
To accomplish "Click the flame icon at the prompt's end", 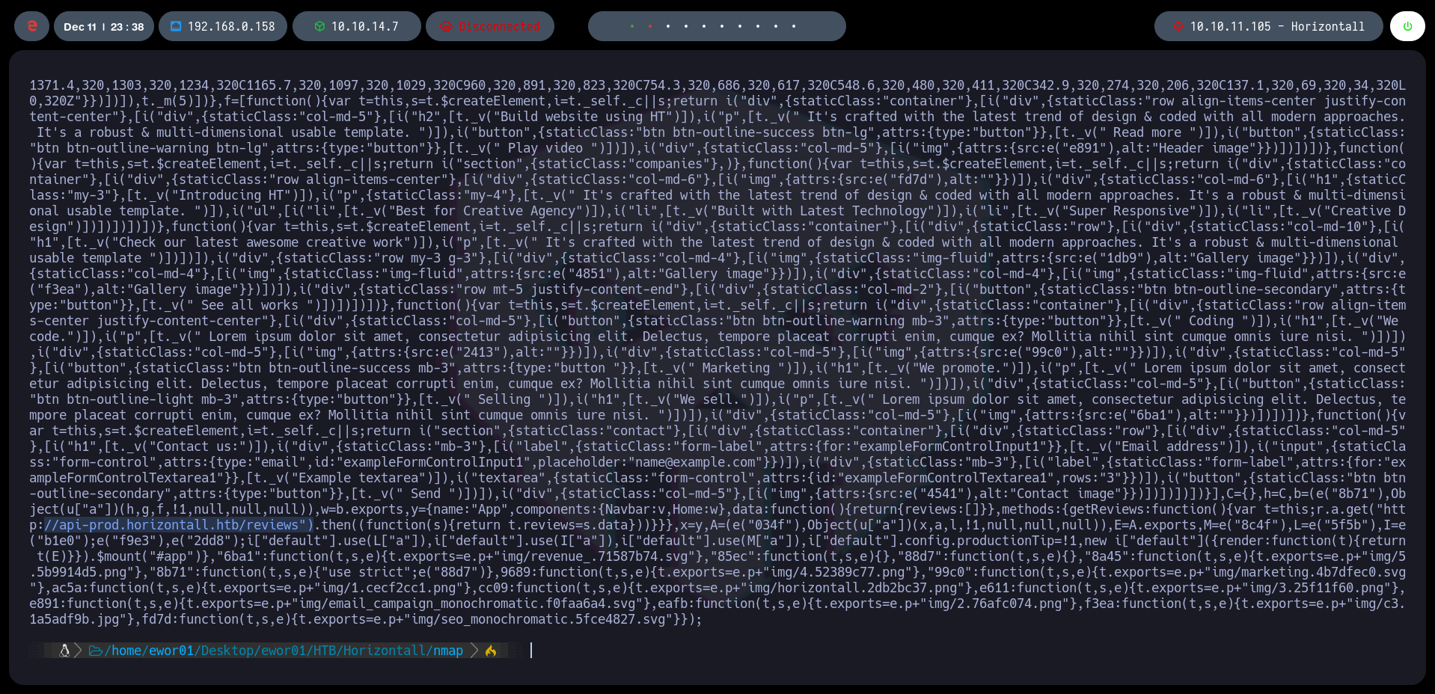I will [491, 651].
